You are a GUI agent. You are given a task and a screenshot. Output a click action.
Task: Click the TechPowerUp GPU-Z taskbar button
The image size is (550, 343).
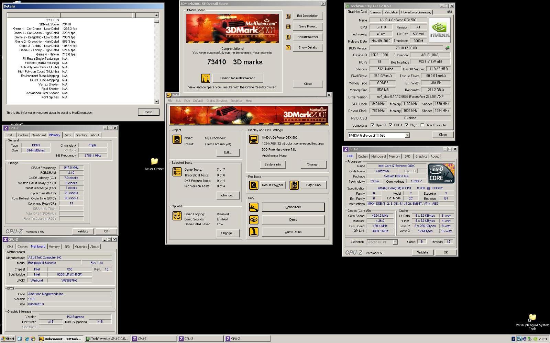point(107,339)
